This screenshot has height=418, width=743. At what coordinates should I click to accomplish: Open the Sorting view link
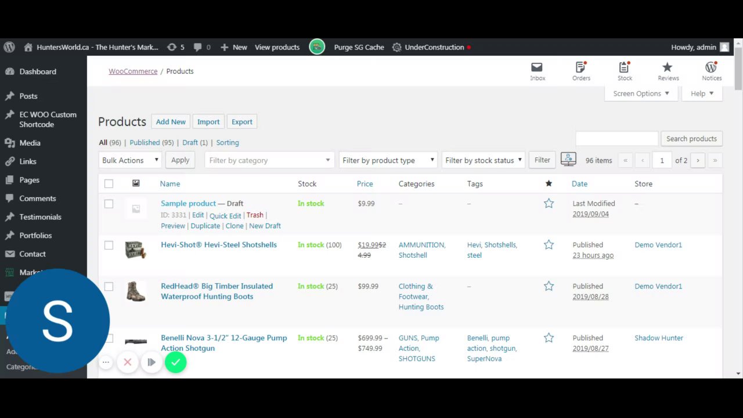pos(228,142)
